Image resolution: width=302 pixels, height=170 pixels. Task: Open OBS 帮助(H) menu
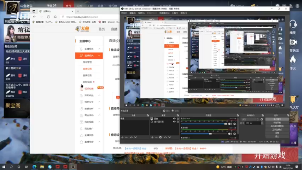(x=184, y=13)
